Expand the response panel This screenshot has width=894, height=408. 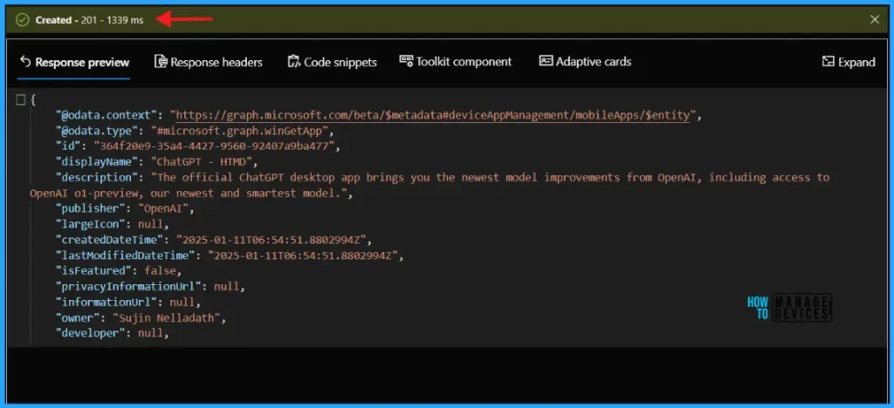click(849, 62)
